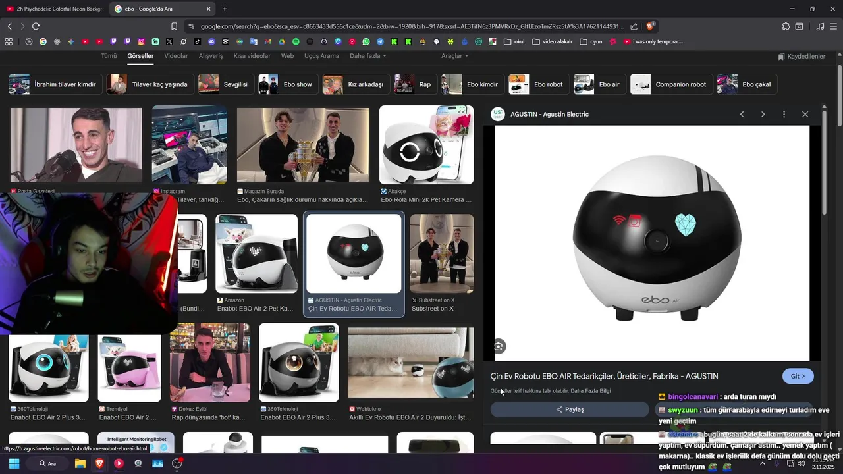843x474 pixels.
Task: Switch to the 'Uçuş Arama' tab
Action: [x=321, y=56]
